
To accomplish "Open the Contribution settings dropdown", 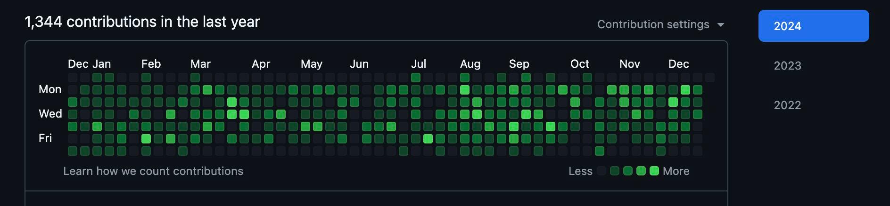I will (x=660, y=24).
